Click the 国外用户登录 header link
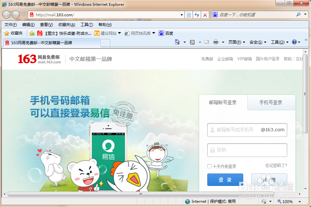Image resolution: width=311 pixels, height=207 pixels. [x=268, y=59]
